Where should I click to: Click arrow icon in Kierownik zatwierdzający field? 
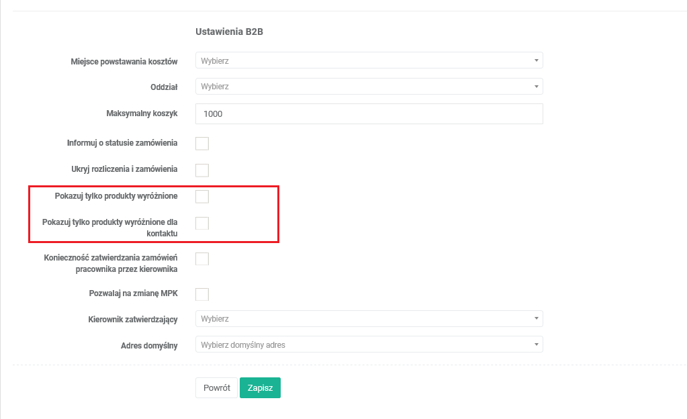pyautogui.click(x=536, y=318)
